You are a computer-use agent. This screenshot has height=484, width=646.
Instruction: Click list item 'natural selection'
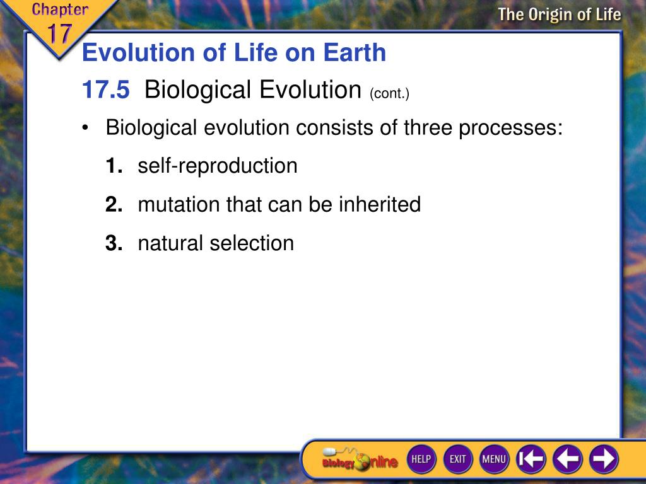click(216, 243)
